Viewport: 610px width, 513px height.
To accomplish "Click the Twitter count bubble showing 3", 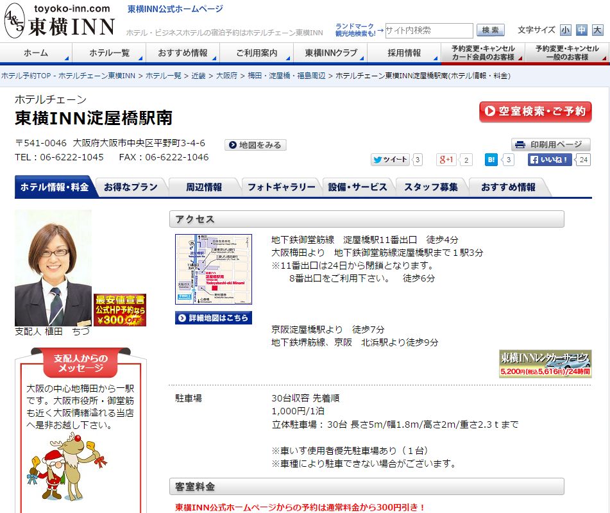I will pos(417,160).
